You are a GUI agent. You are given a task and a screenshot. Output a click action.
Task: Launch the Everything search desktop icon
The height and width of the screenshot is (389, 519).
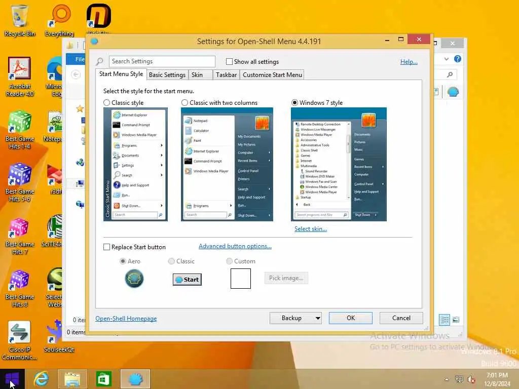[x=59, y=20]
